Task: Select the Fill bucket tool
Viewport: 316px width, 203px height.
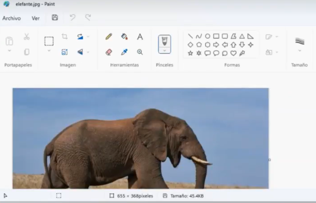Action: pyautogui.click(x=124, y=37)
